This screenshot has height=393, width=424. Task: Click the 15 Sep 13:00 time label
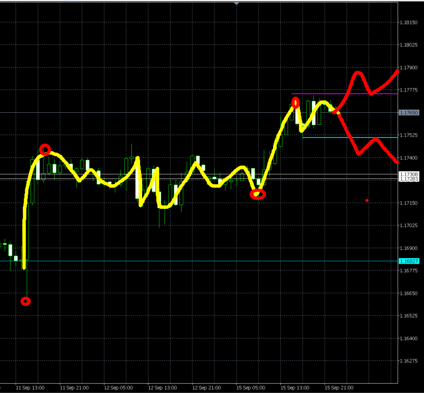coord(295,388)
